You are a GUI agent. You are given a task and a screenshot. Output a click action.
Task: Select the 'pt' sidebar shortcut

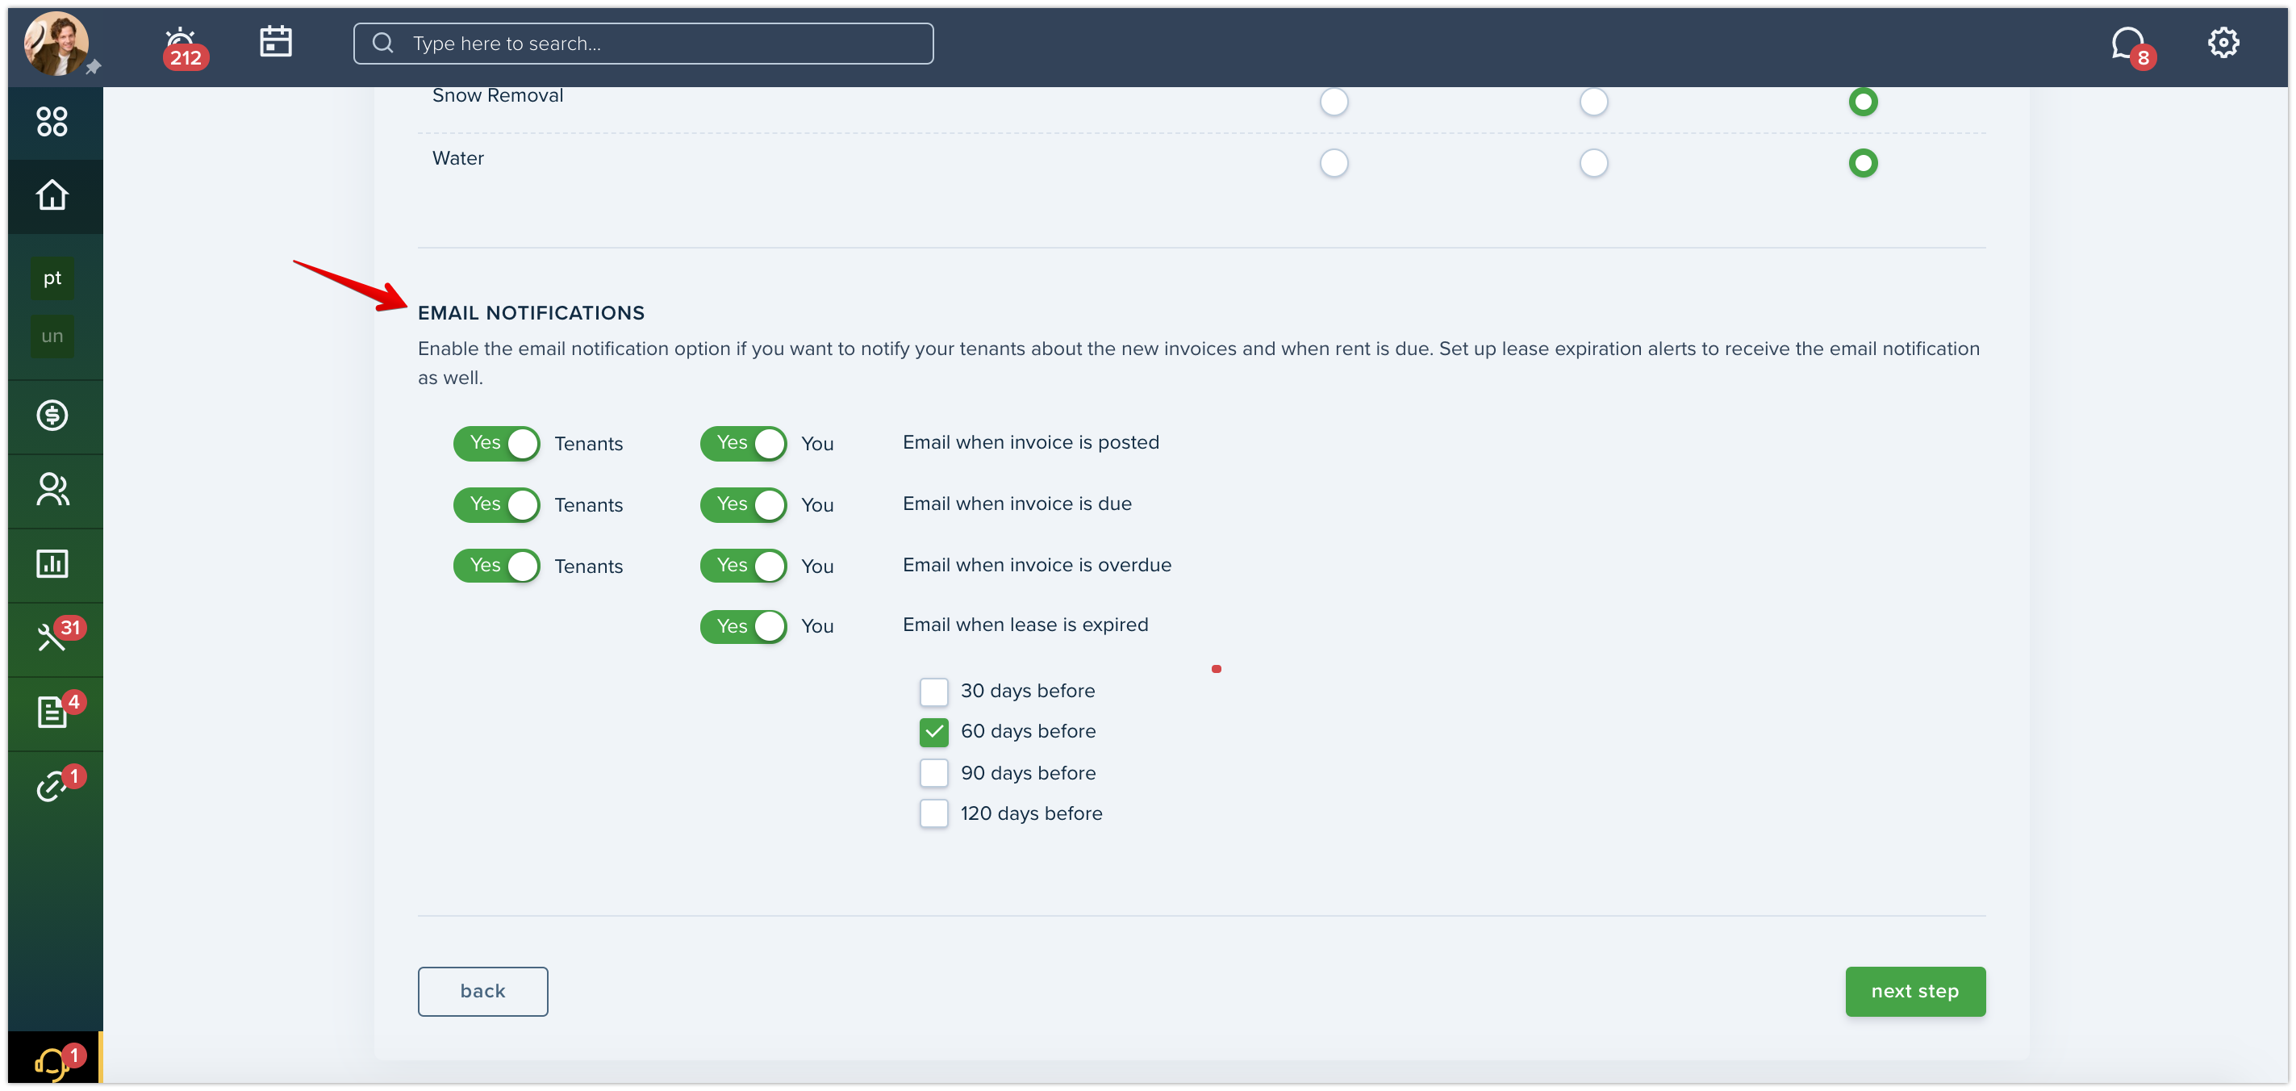pos(52,278)
